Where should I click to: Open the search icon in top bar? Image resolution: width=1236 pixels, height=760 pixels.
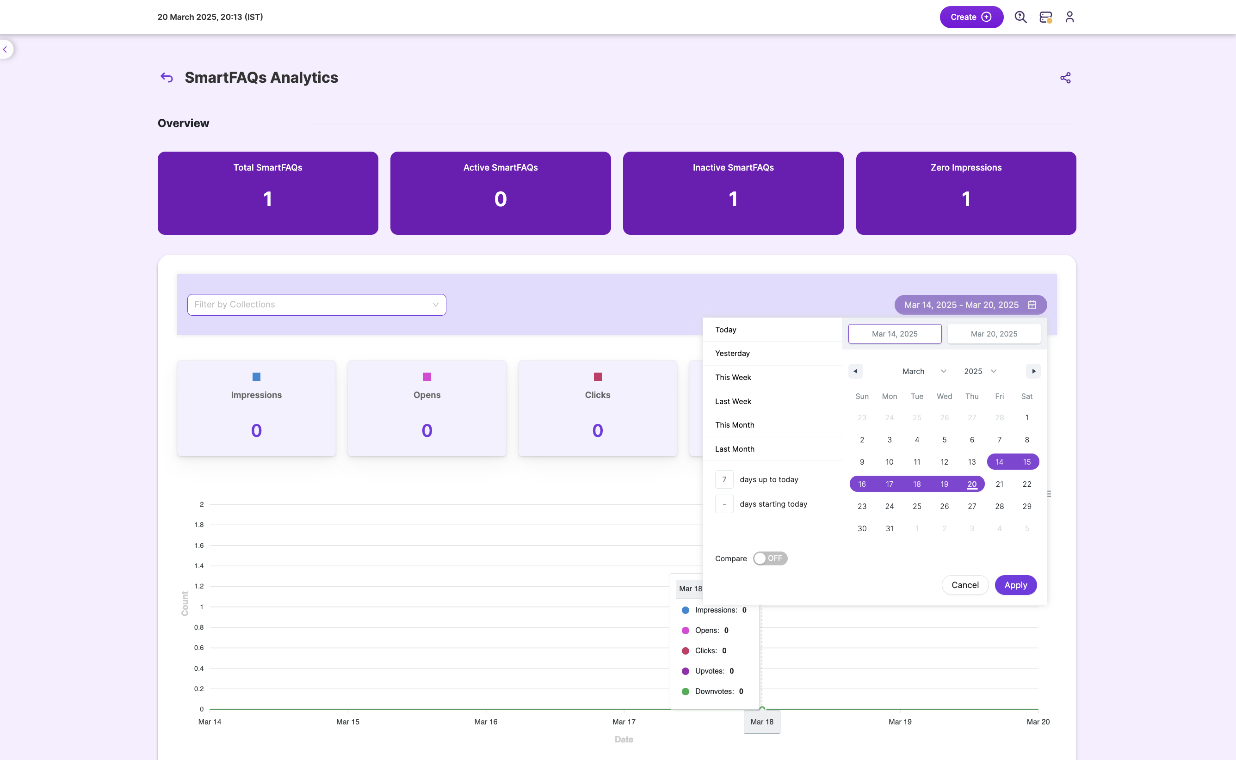[x=1020, y=17]
